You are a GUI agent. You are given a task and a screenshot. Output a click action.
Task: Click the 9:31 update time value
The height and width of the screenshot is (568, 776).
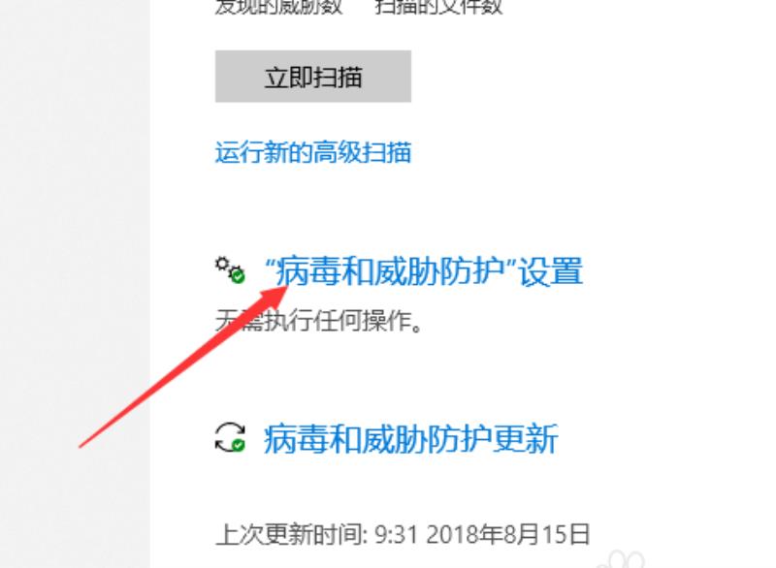coord(396,534)
